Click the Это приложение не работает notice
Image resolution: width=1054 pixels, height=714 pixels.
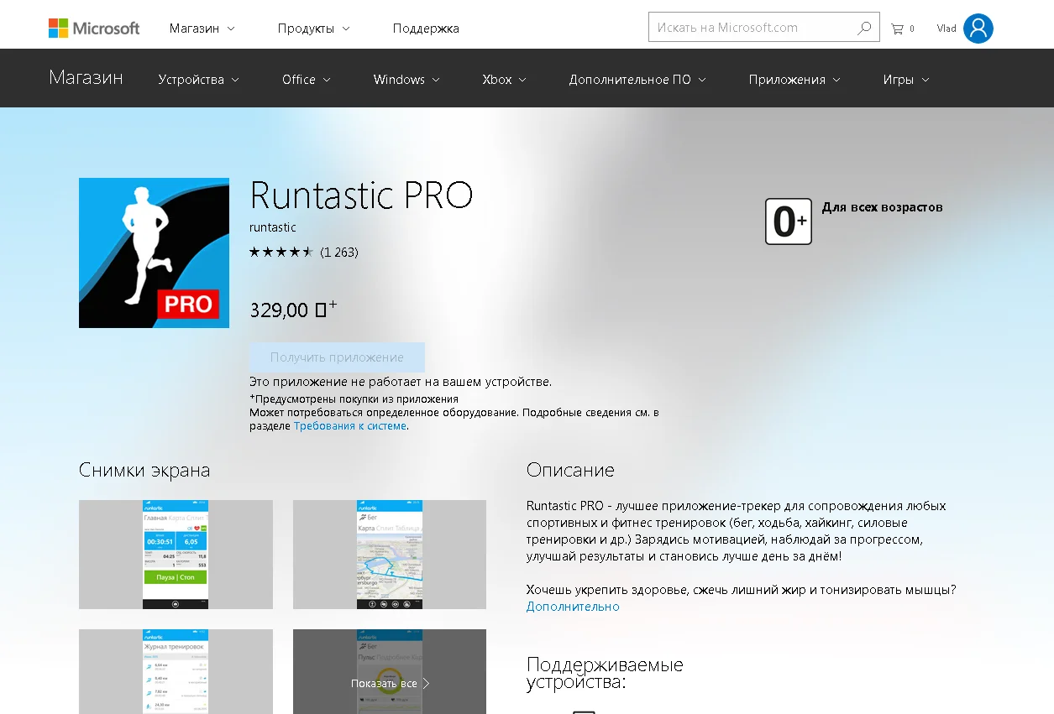[x=401, y=382]
